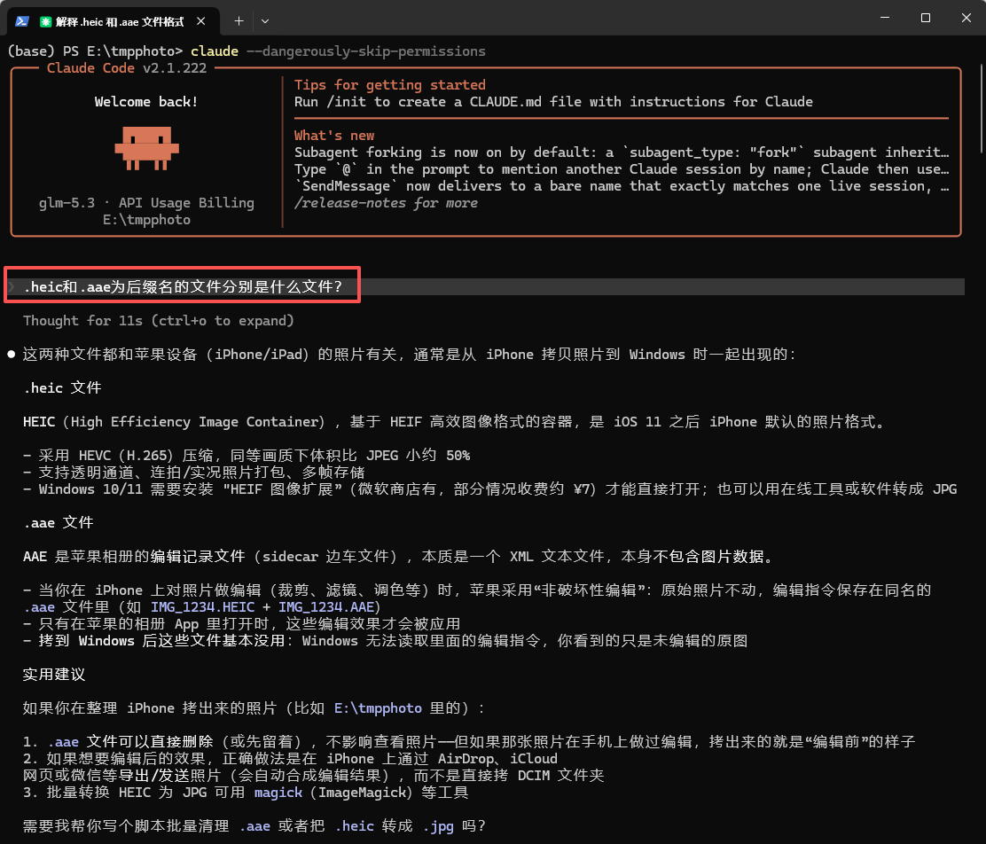Click the "--dangerously-skip-permissions" command flag
986x844 pixels.
(x=366, y=51)
